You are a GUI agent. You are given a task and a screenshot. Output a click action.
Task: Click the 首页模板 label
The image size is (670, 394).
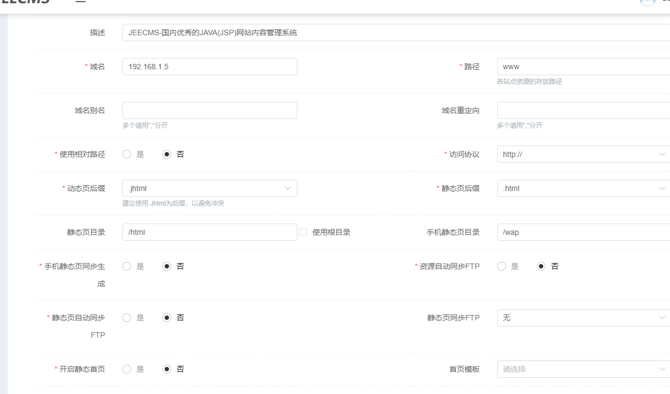[464, 369]
